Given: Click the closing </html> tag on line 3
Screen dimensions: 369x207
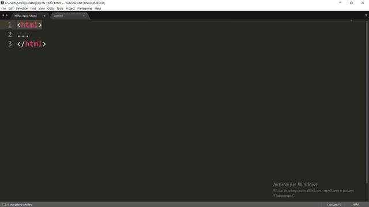Looking at the screenshot, I should pos(32,44).
